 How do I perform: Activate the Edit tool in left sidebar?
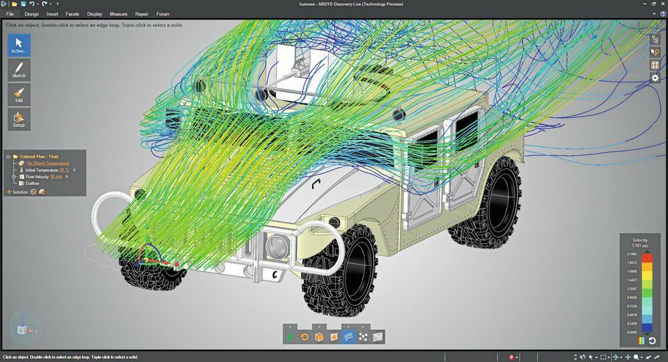tap(19, 94)
